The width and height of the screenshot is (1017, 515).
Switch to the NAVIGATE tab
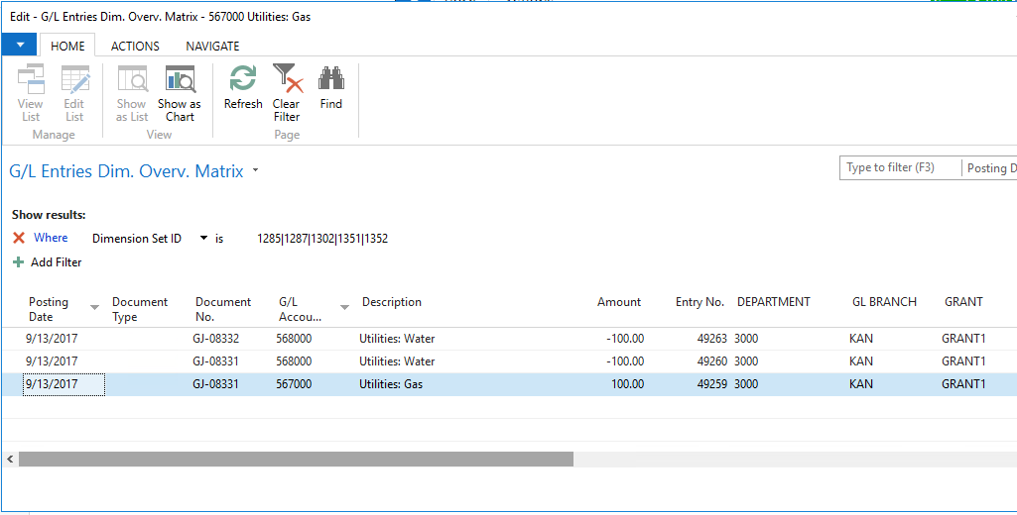212,46
